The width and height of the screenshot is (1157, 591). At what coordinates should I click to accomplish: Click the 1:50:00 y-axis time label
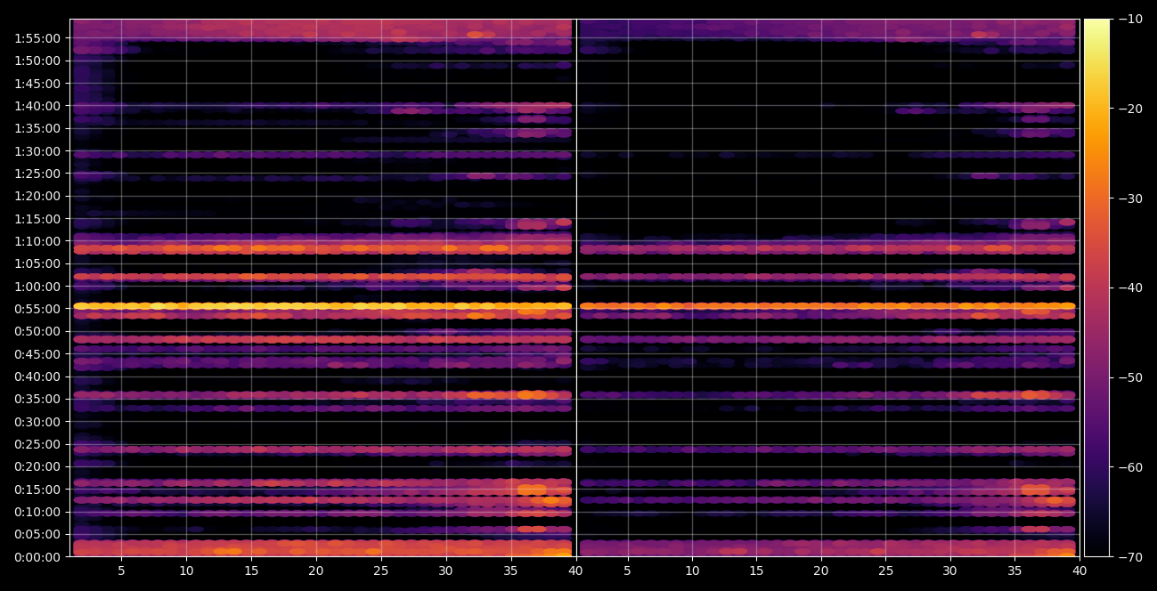coord(37,61)
